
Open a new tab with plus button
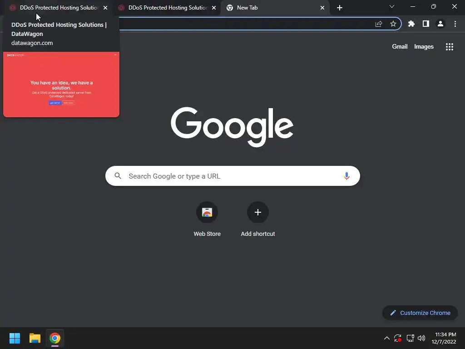point(340,8)
